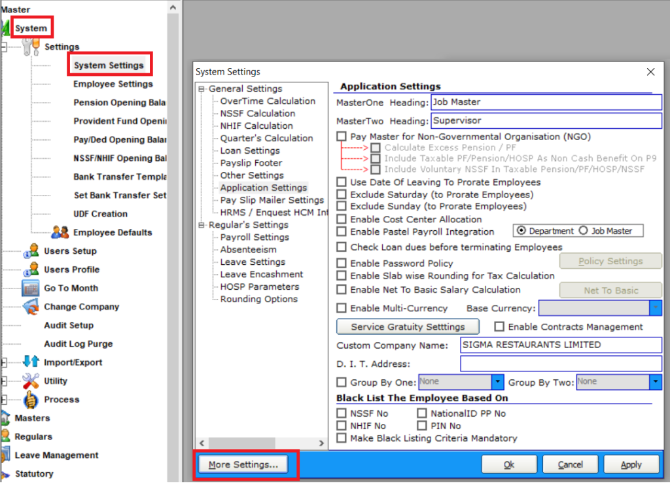
Task: Collapse the General Settings tree node
Action: coord(202,89)
